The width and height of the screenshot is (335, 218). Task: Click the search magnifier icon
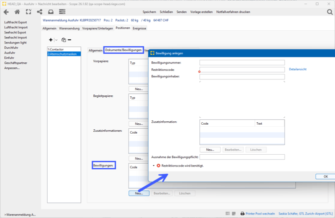(329, 12)
